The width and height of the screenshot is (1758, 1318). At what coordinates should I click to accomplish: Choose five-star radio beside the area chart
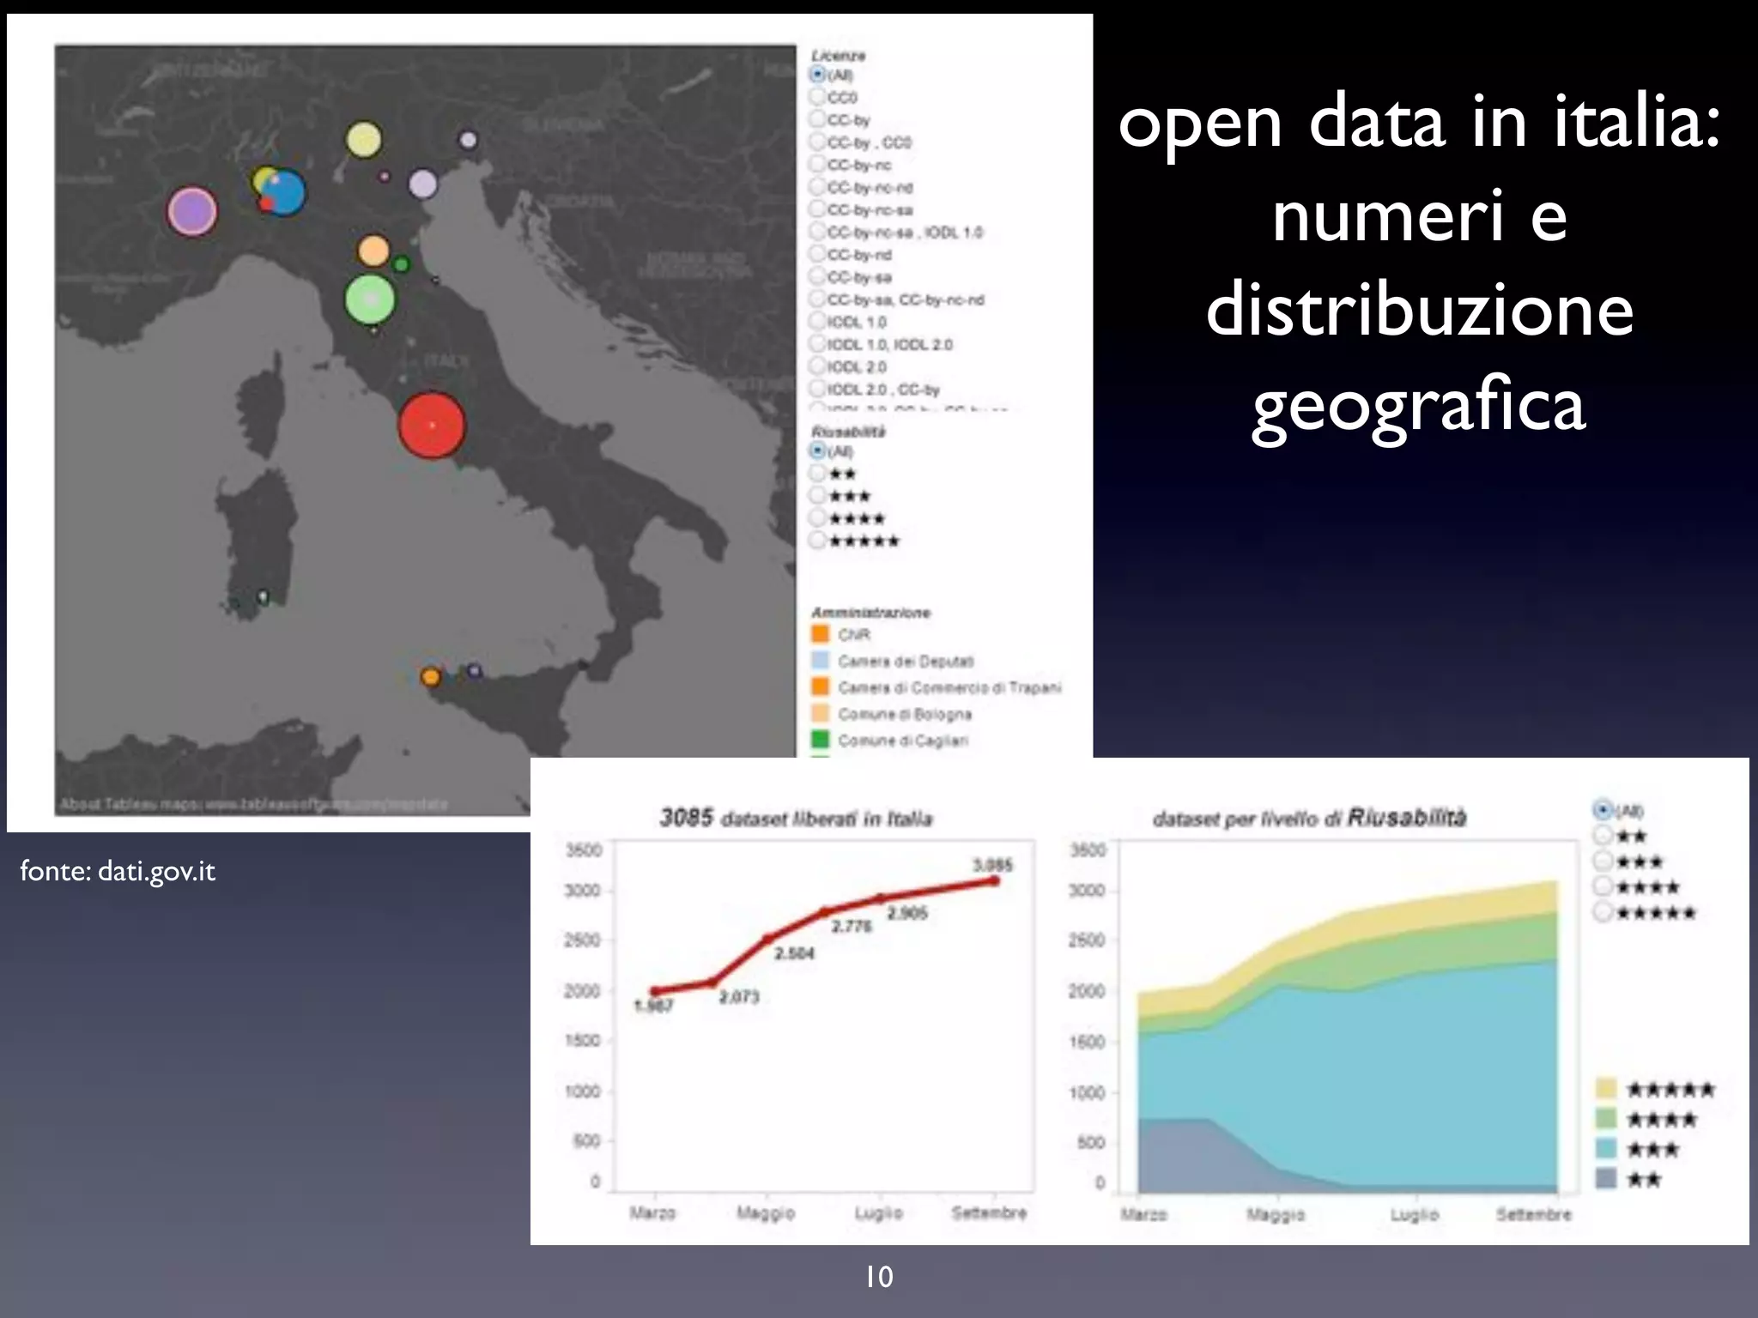tap(1602, 911)
